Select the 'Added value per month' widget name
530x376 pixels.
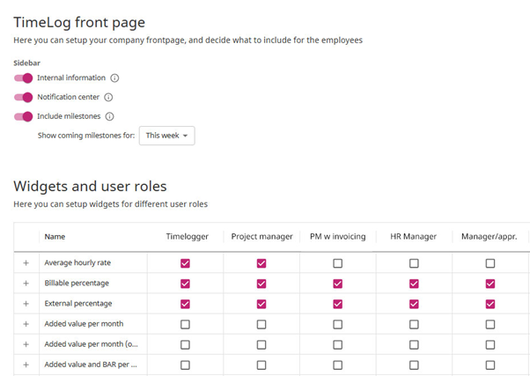(x=84, y=323)
